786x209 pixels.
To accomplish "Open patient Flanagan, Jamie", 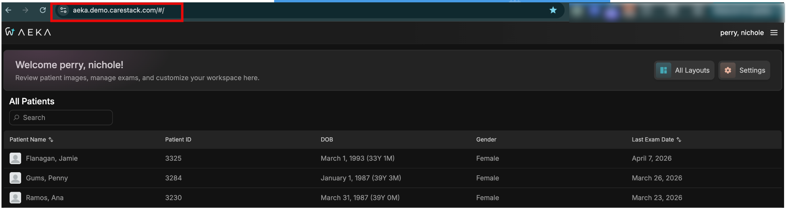I will pos(52,158).
